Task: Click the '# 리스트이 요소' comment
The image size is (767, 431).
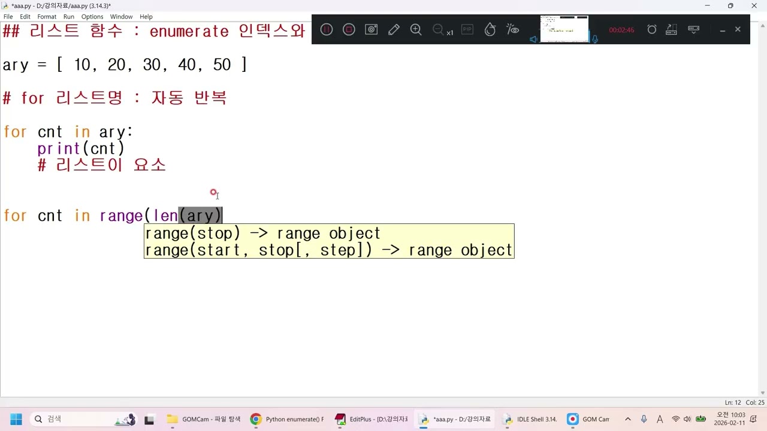Action: [x=101, y=165]
